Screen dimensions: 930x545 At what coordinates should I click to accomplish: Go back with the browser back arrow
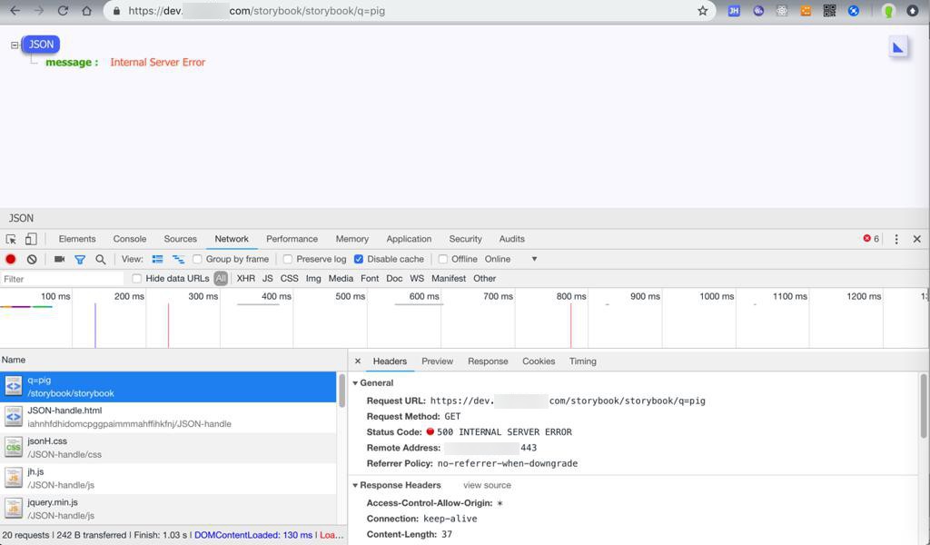point(15,11)
